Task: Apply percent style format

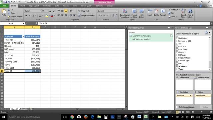Action: click(x=104, y=16)
